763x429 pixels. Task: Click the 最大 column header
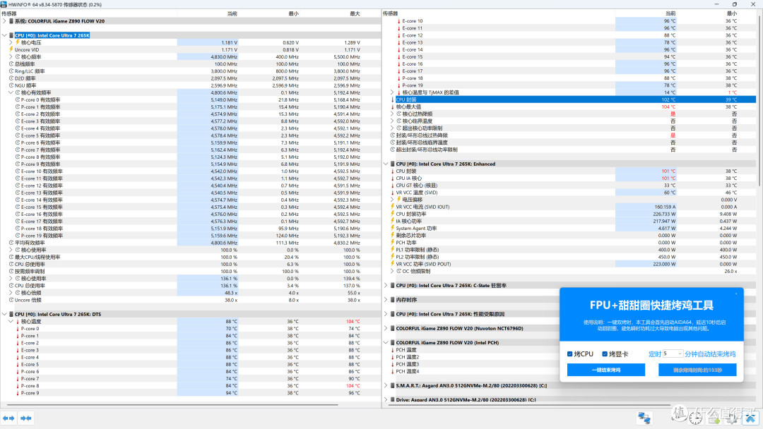(355, 13)
